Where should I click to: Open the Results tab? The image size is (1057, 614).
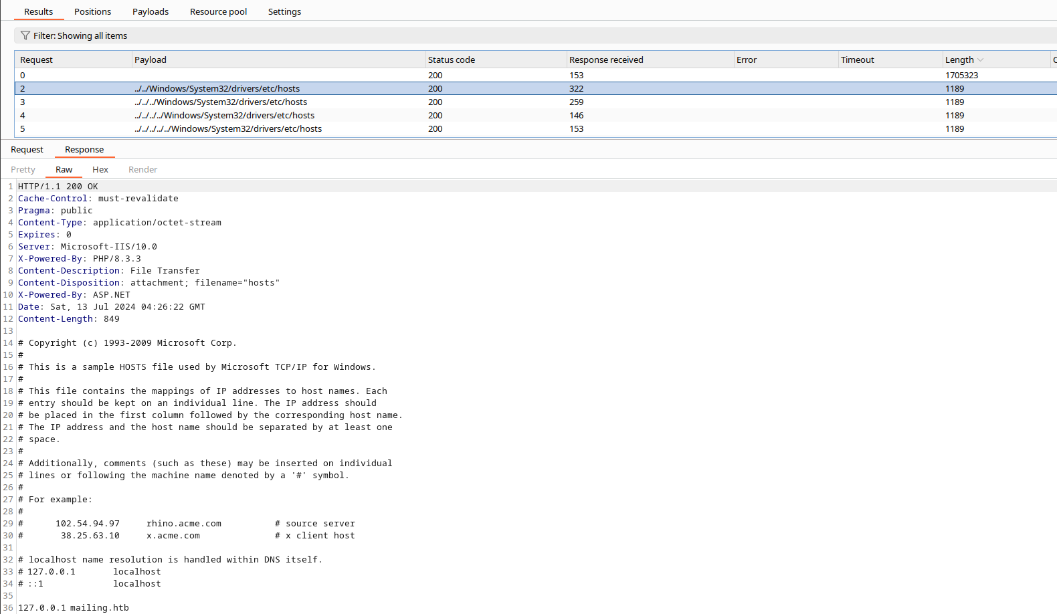39,11
